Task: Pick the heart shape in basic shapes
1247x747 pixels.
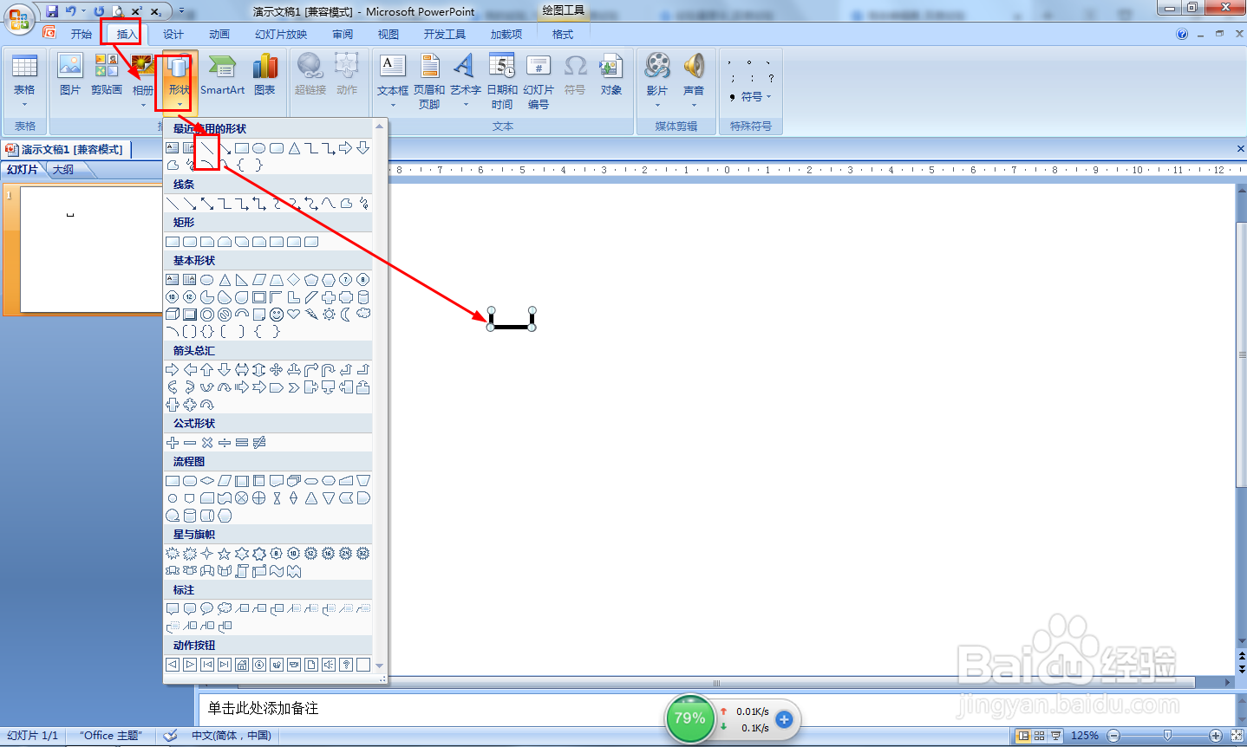Action: pyautogui.click(x=294, y=314)
